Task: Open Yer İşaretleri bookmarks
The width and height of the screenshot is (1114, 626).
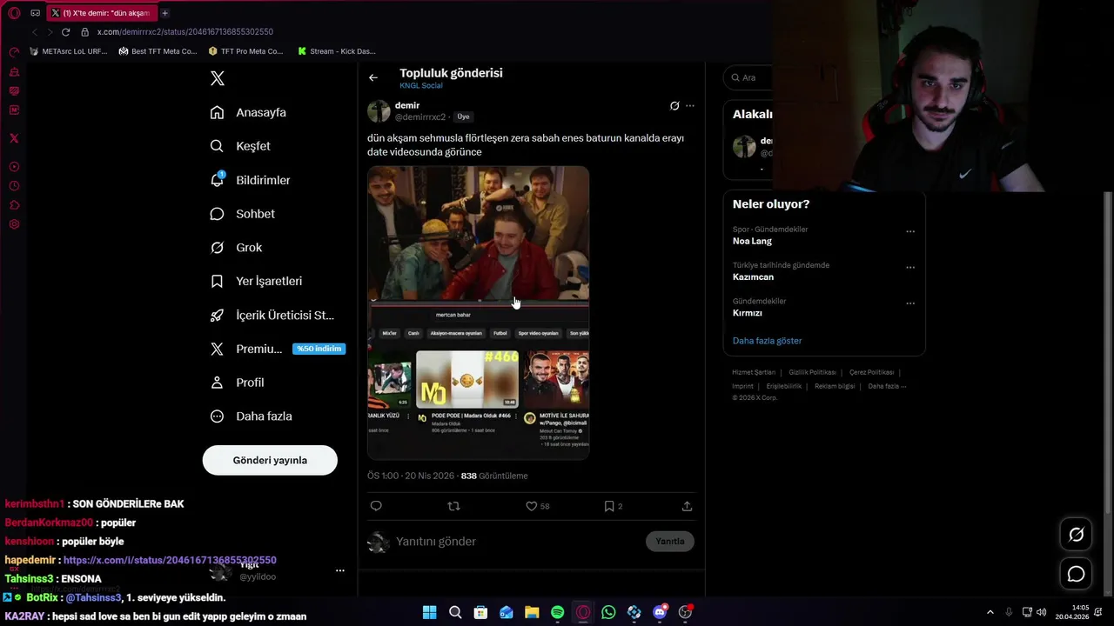Action: [x=256, y=281]
